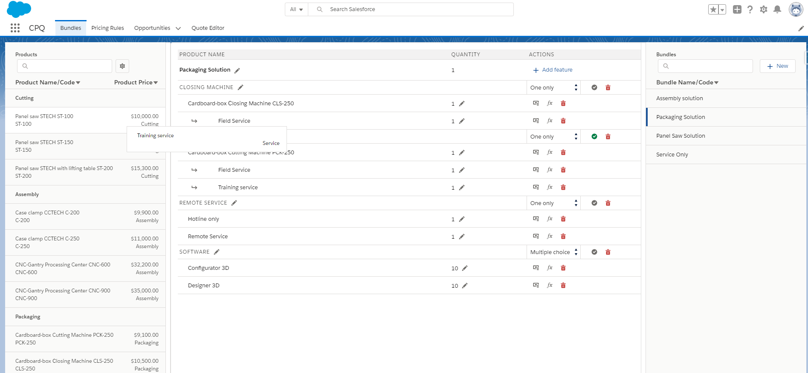Open REMOTE SERVICE One only selector
This screenshot has width=808, height=373.
pyautogui.click(x=553, y=203)
